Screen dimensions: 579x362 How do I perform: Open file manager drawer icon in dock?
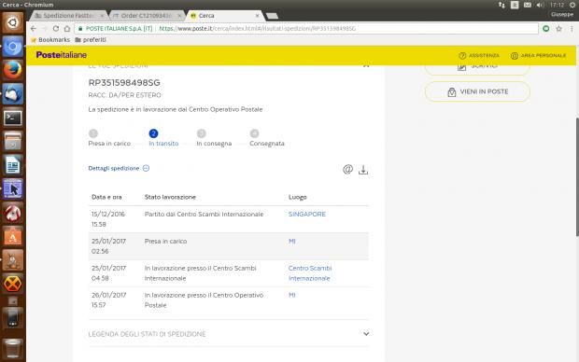coord(12,142)
